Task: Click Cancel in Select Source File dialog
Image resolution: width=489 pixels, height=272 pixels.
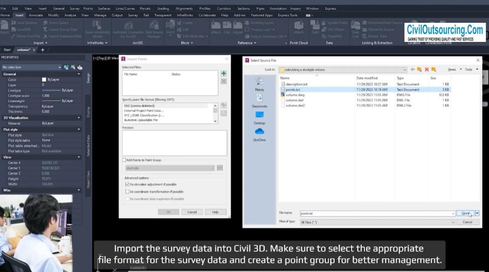Action: (x=467, y=222)
